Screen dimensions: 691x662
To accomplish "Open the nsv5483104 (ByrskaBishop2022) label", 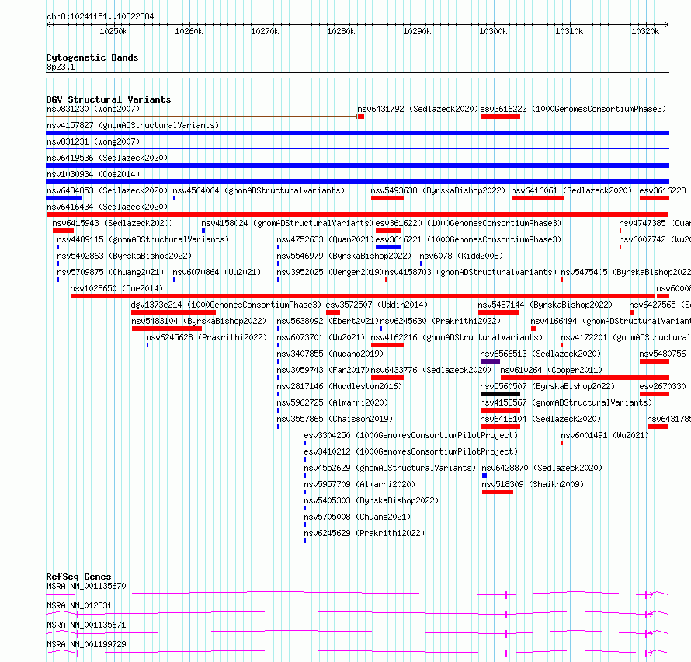I will [x=200, y=321].
